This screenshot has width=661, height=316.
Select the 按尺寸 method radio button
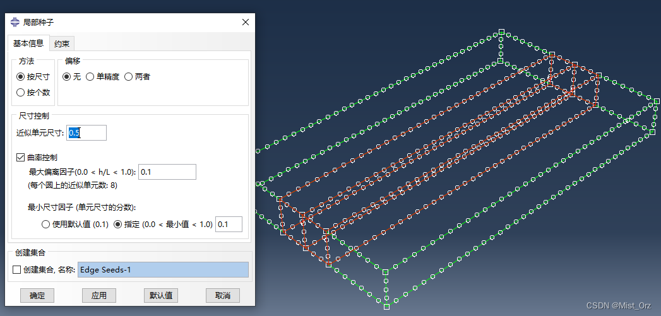(x=20, y=77)
